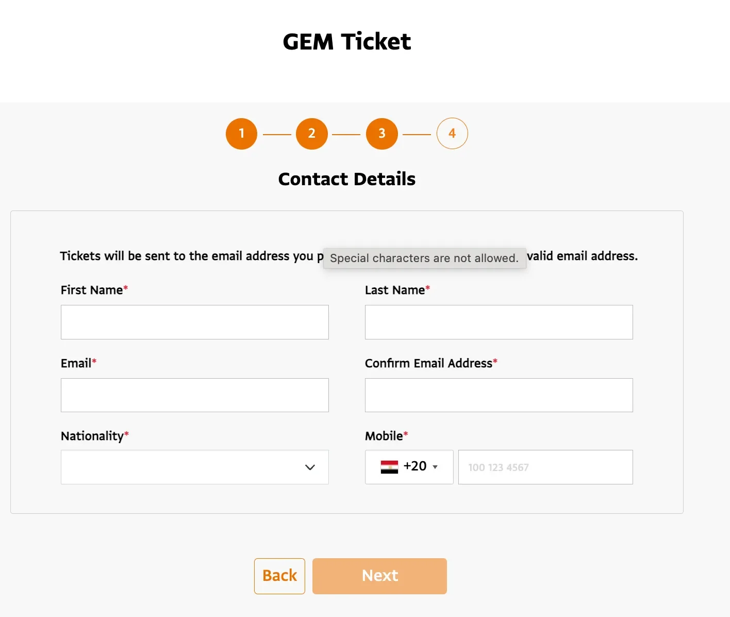Click the Egypt flag icon
The width and height of the screenshot is (730, 617).
389,467
